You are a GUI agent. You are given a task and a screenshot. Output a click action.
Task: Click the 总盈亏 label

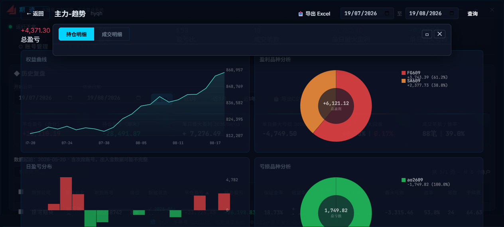click(30, 40)
